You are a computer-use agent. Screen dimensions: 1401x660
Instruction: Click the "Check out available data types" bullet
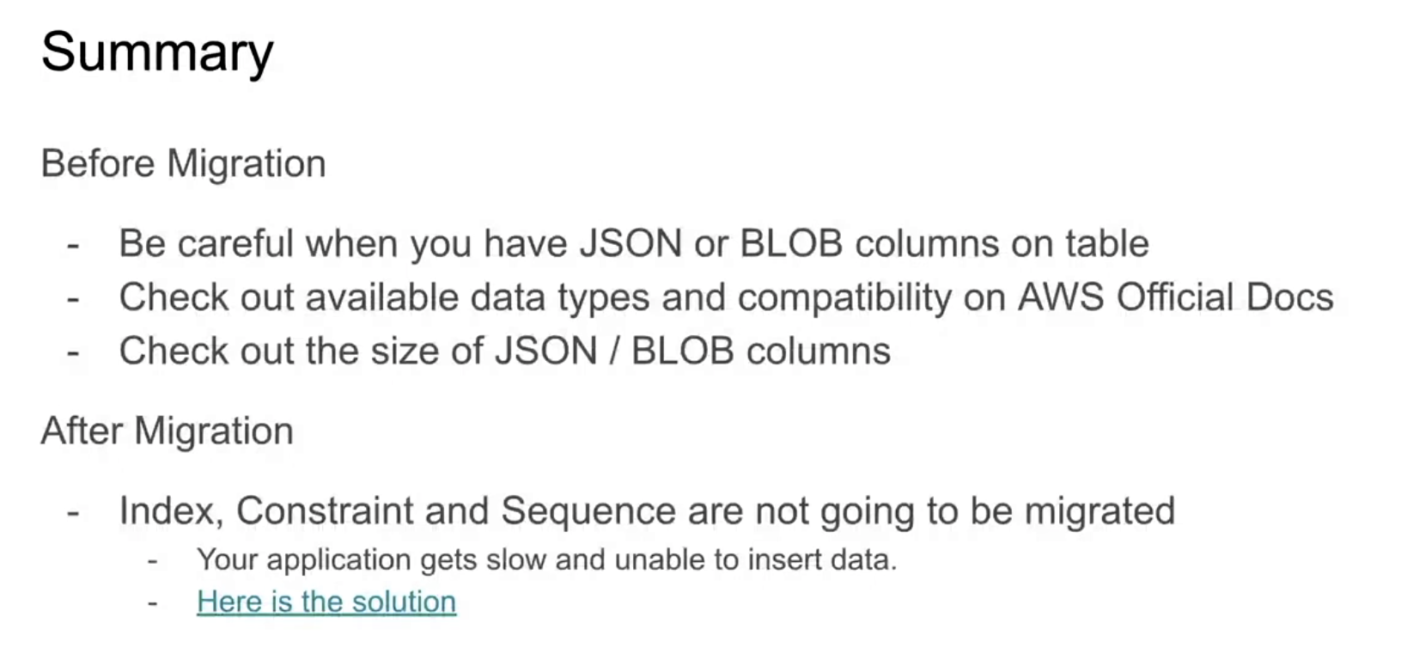click(726, 297)
